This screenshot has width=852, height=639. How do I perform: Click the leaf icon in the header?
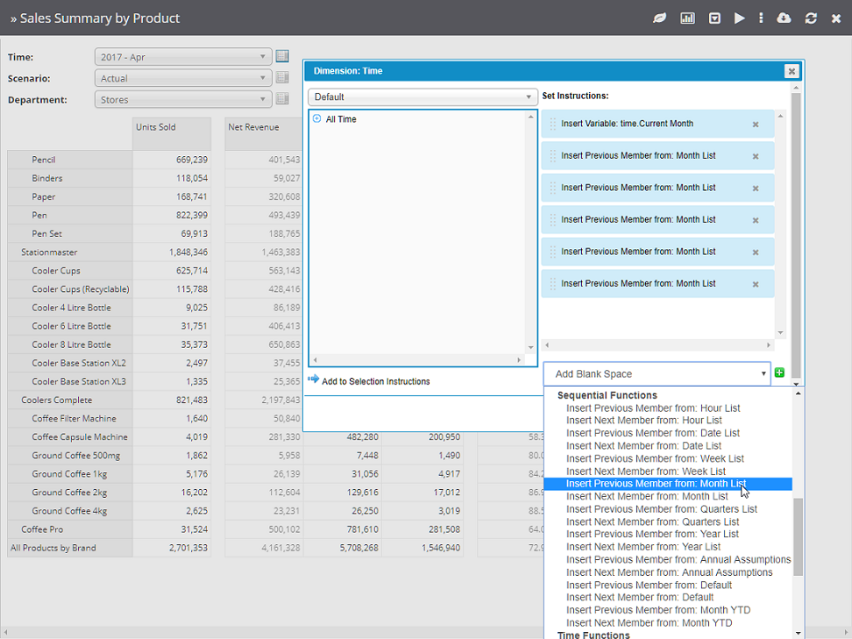point(660,18)
